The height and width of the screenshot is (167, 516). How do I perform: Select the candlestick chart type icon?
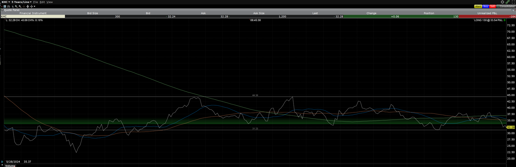click(9, 6)
